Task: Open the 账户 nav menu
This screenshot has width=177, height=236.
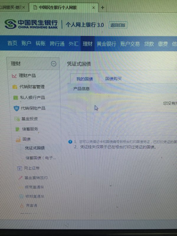Action: tap(26, 43)
